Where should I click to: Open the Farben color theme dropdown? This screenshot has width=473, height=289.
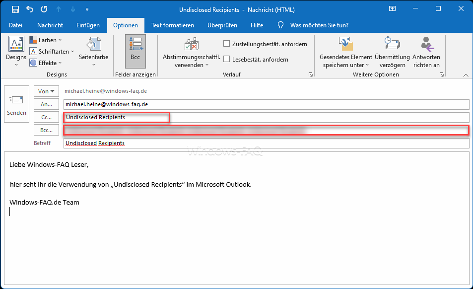46,40
